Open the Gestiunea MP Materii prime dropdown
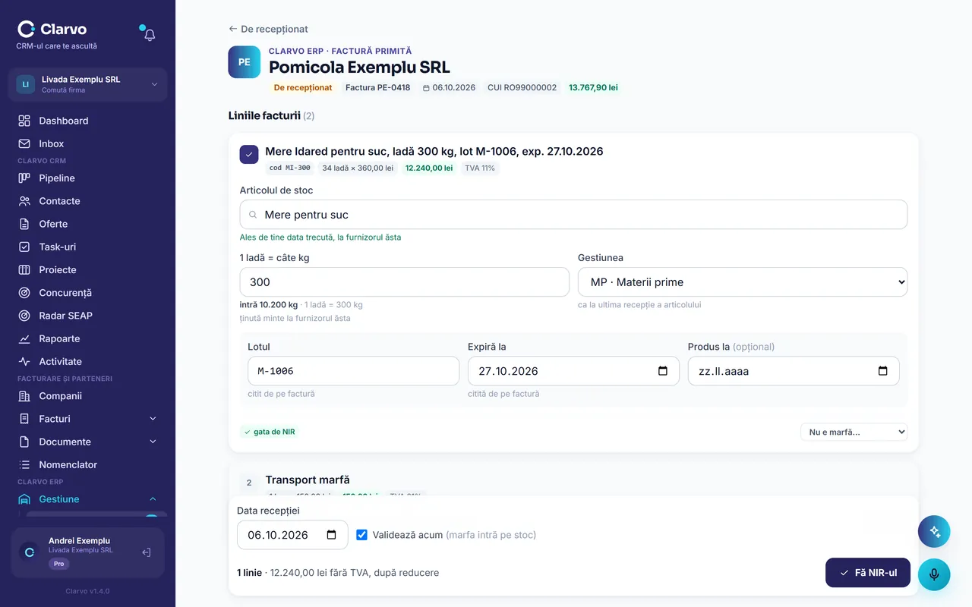This screenshot has width=972, height=607. tap(743, 281)
